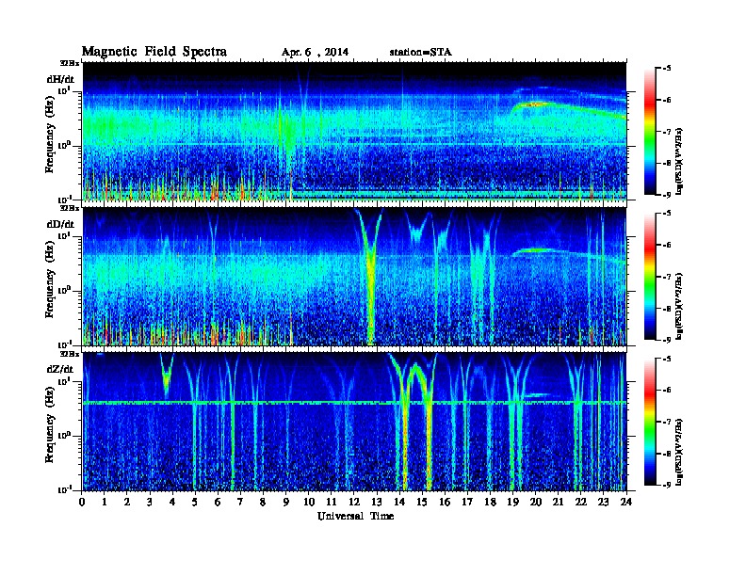Screen dimensions: 746x576
Task: Click hour tick label "11" on time axis
Action: tap(332, 502)
